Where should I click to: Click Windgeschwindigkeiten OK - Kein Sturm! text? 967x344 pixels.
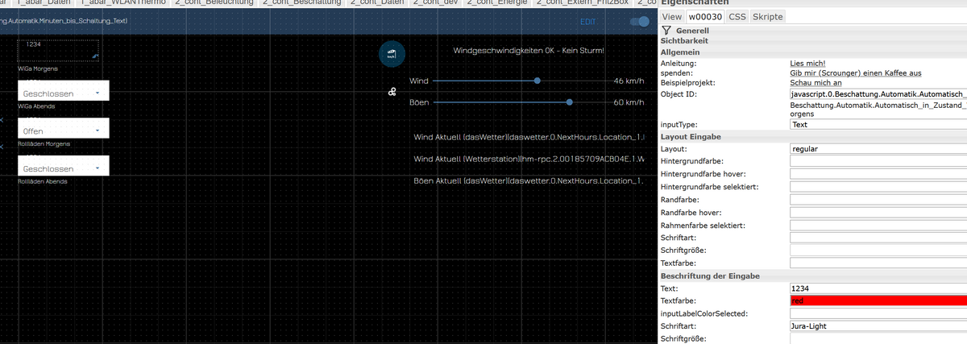coord(529,51)
